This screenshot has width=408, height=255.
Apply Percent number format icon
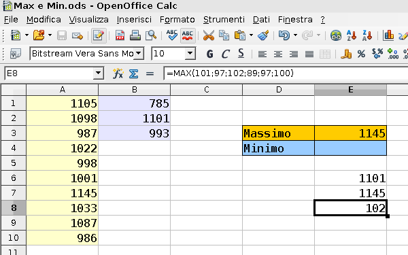361,54
